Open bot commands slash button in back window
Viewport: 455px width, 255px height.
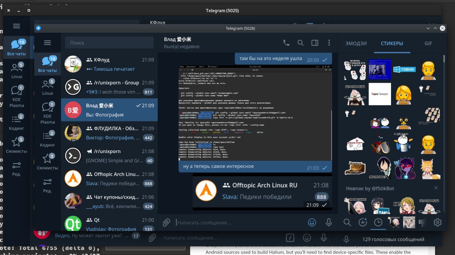pos(290,238)
